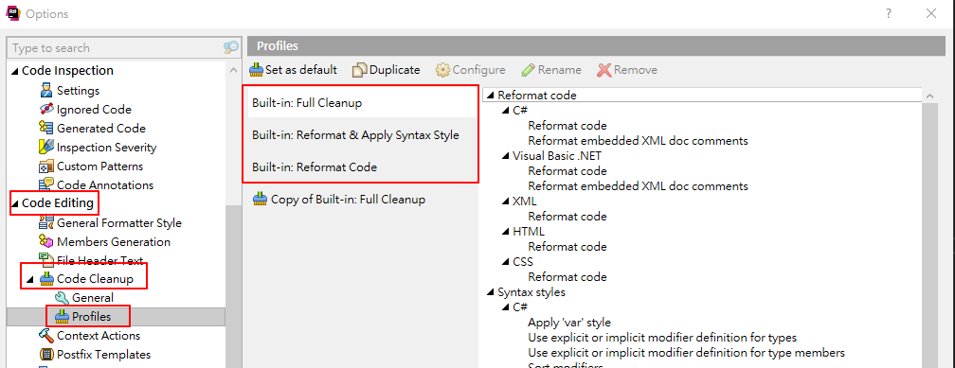Viewport: 955px width, 368px height.
Task: Click the magnifier icon in the search box
Action: [231, 47]
